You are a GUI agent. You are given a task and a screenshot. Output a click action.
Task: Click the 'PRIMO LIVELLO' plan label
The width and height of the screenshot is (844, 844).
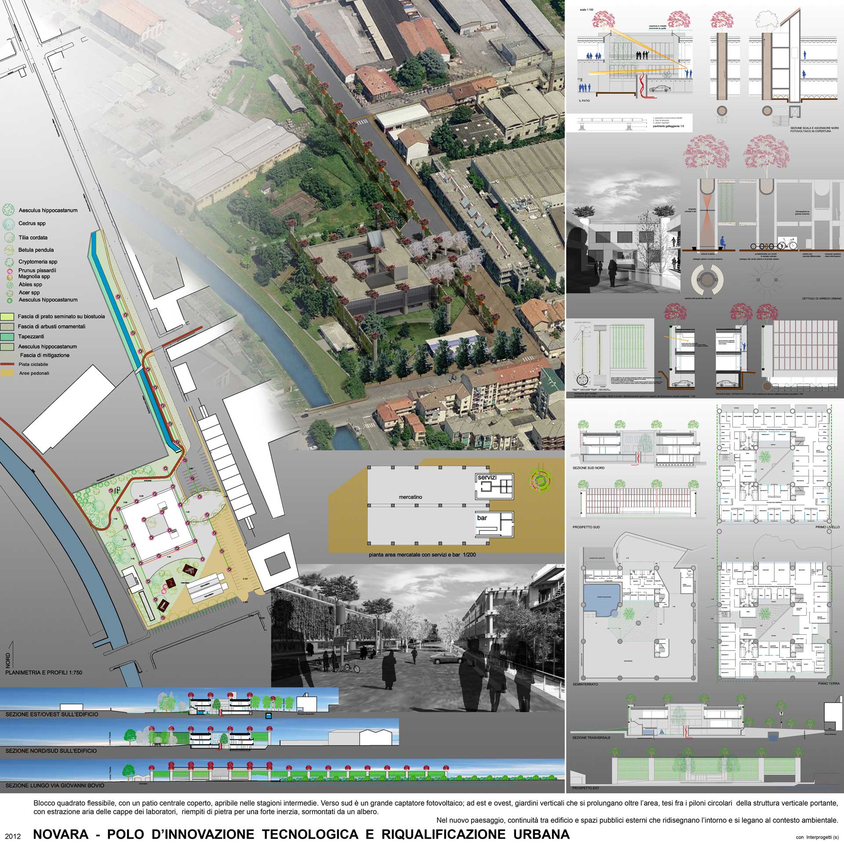pos(827,527)
